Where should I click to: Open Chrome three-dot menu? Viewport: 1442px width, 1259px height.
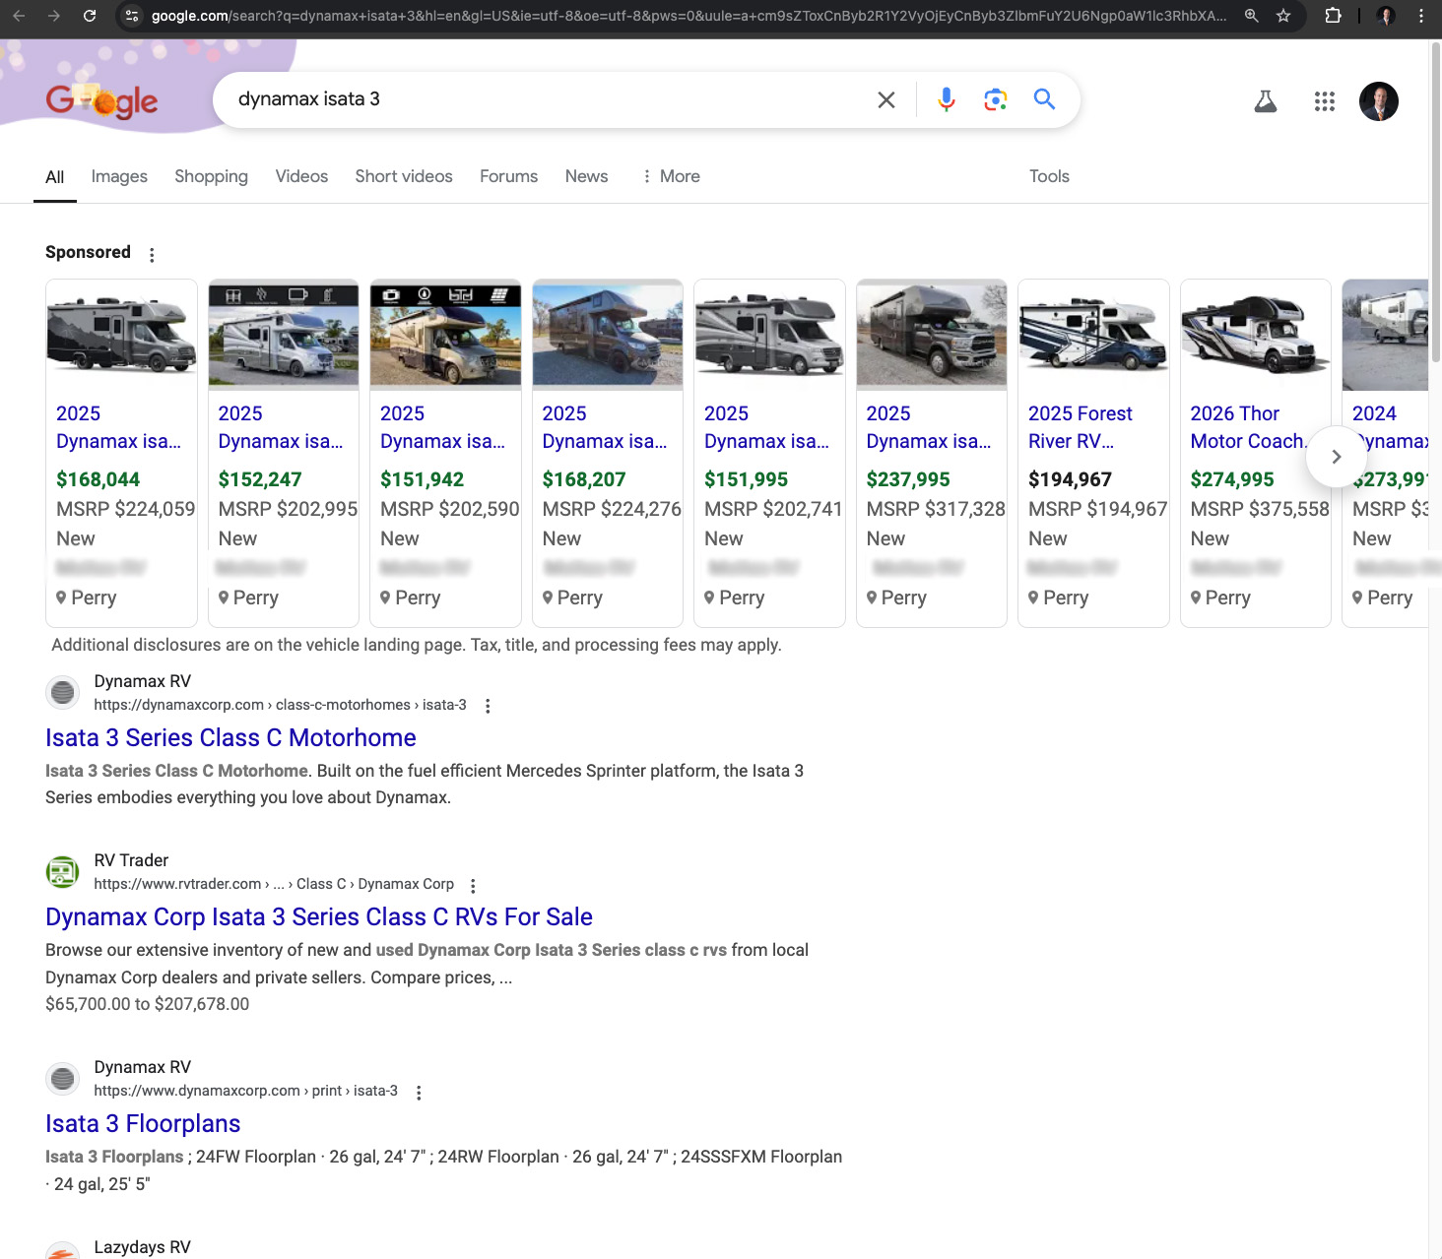1421,16
